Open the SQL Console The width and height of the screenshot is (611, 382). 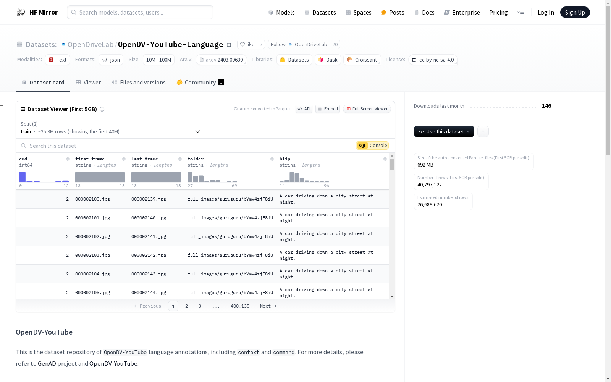(372, 146)
